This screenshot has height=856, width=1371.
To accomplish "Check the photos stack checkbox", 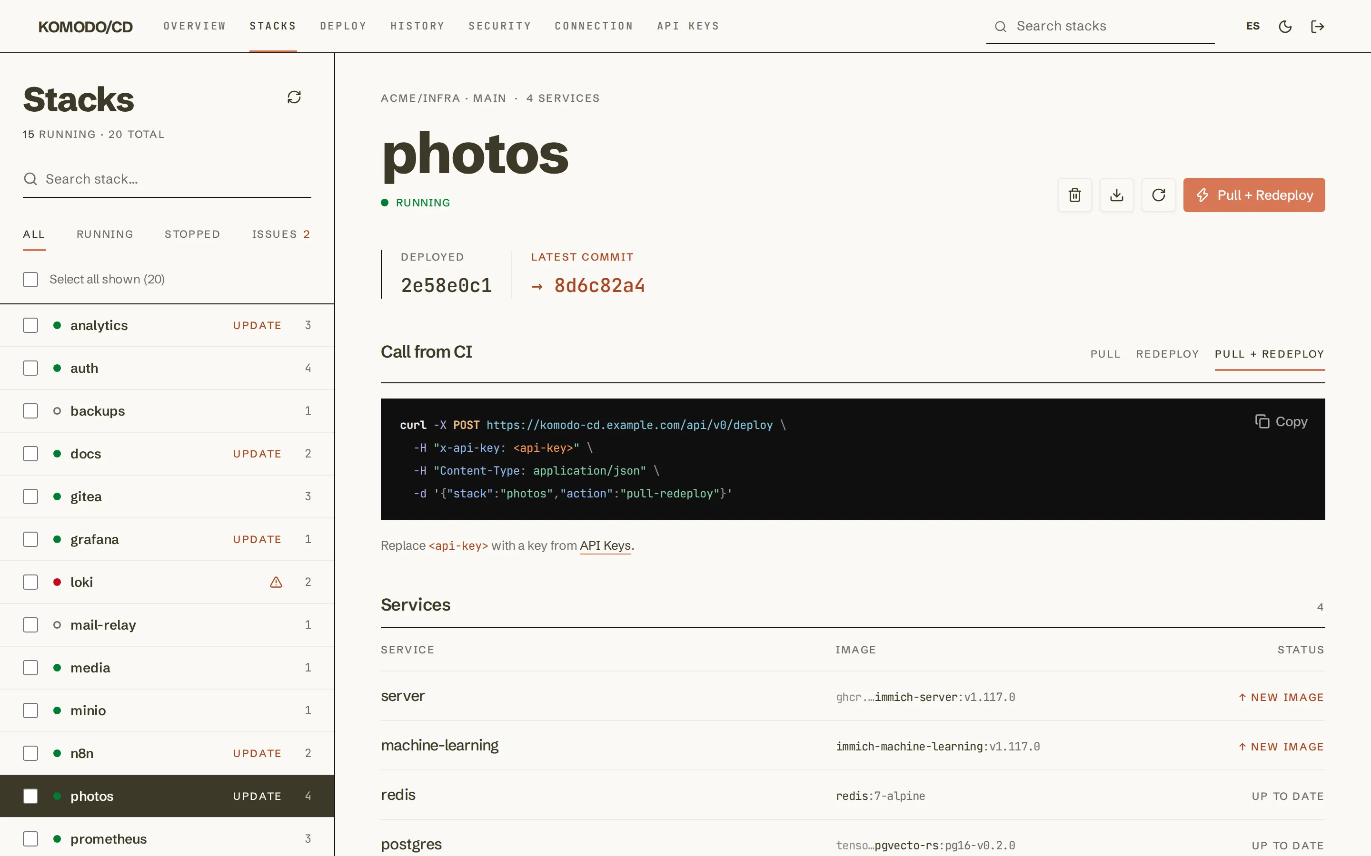I will (30, 796).
